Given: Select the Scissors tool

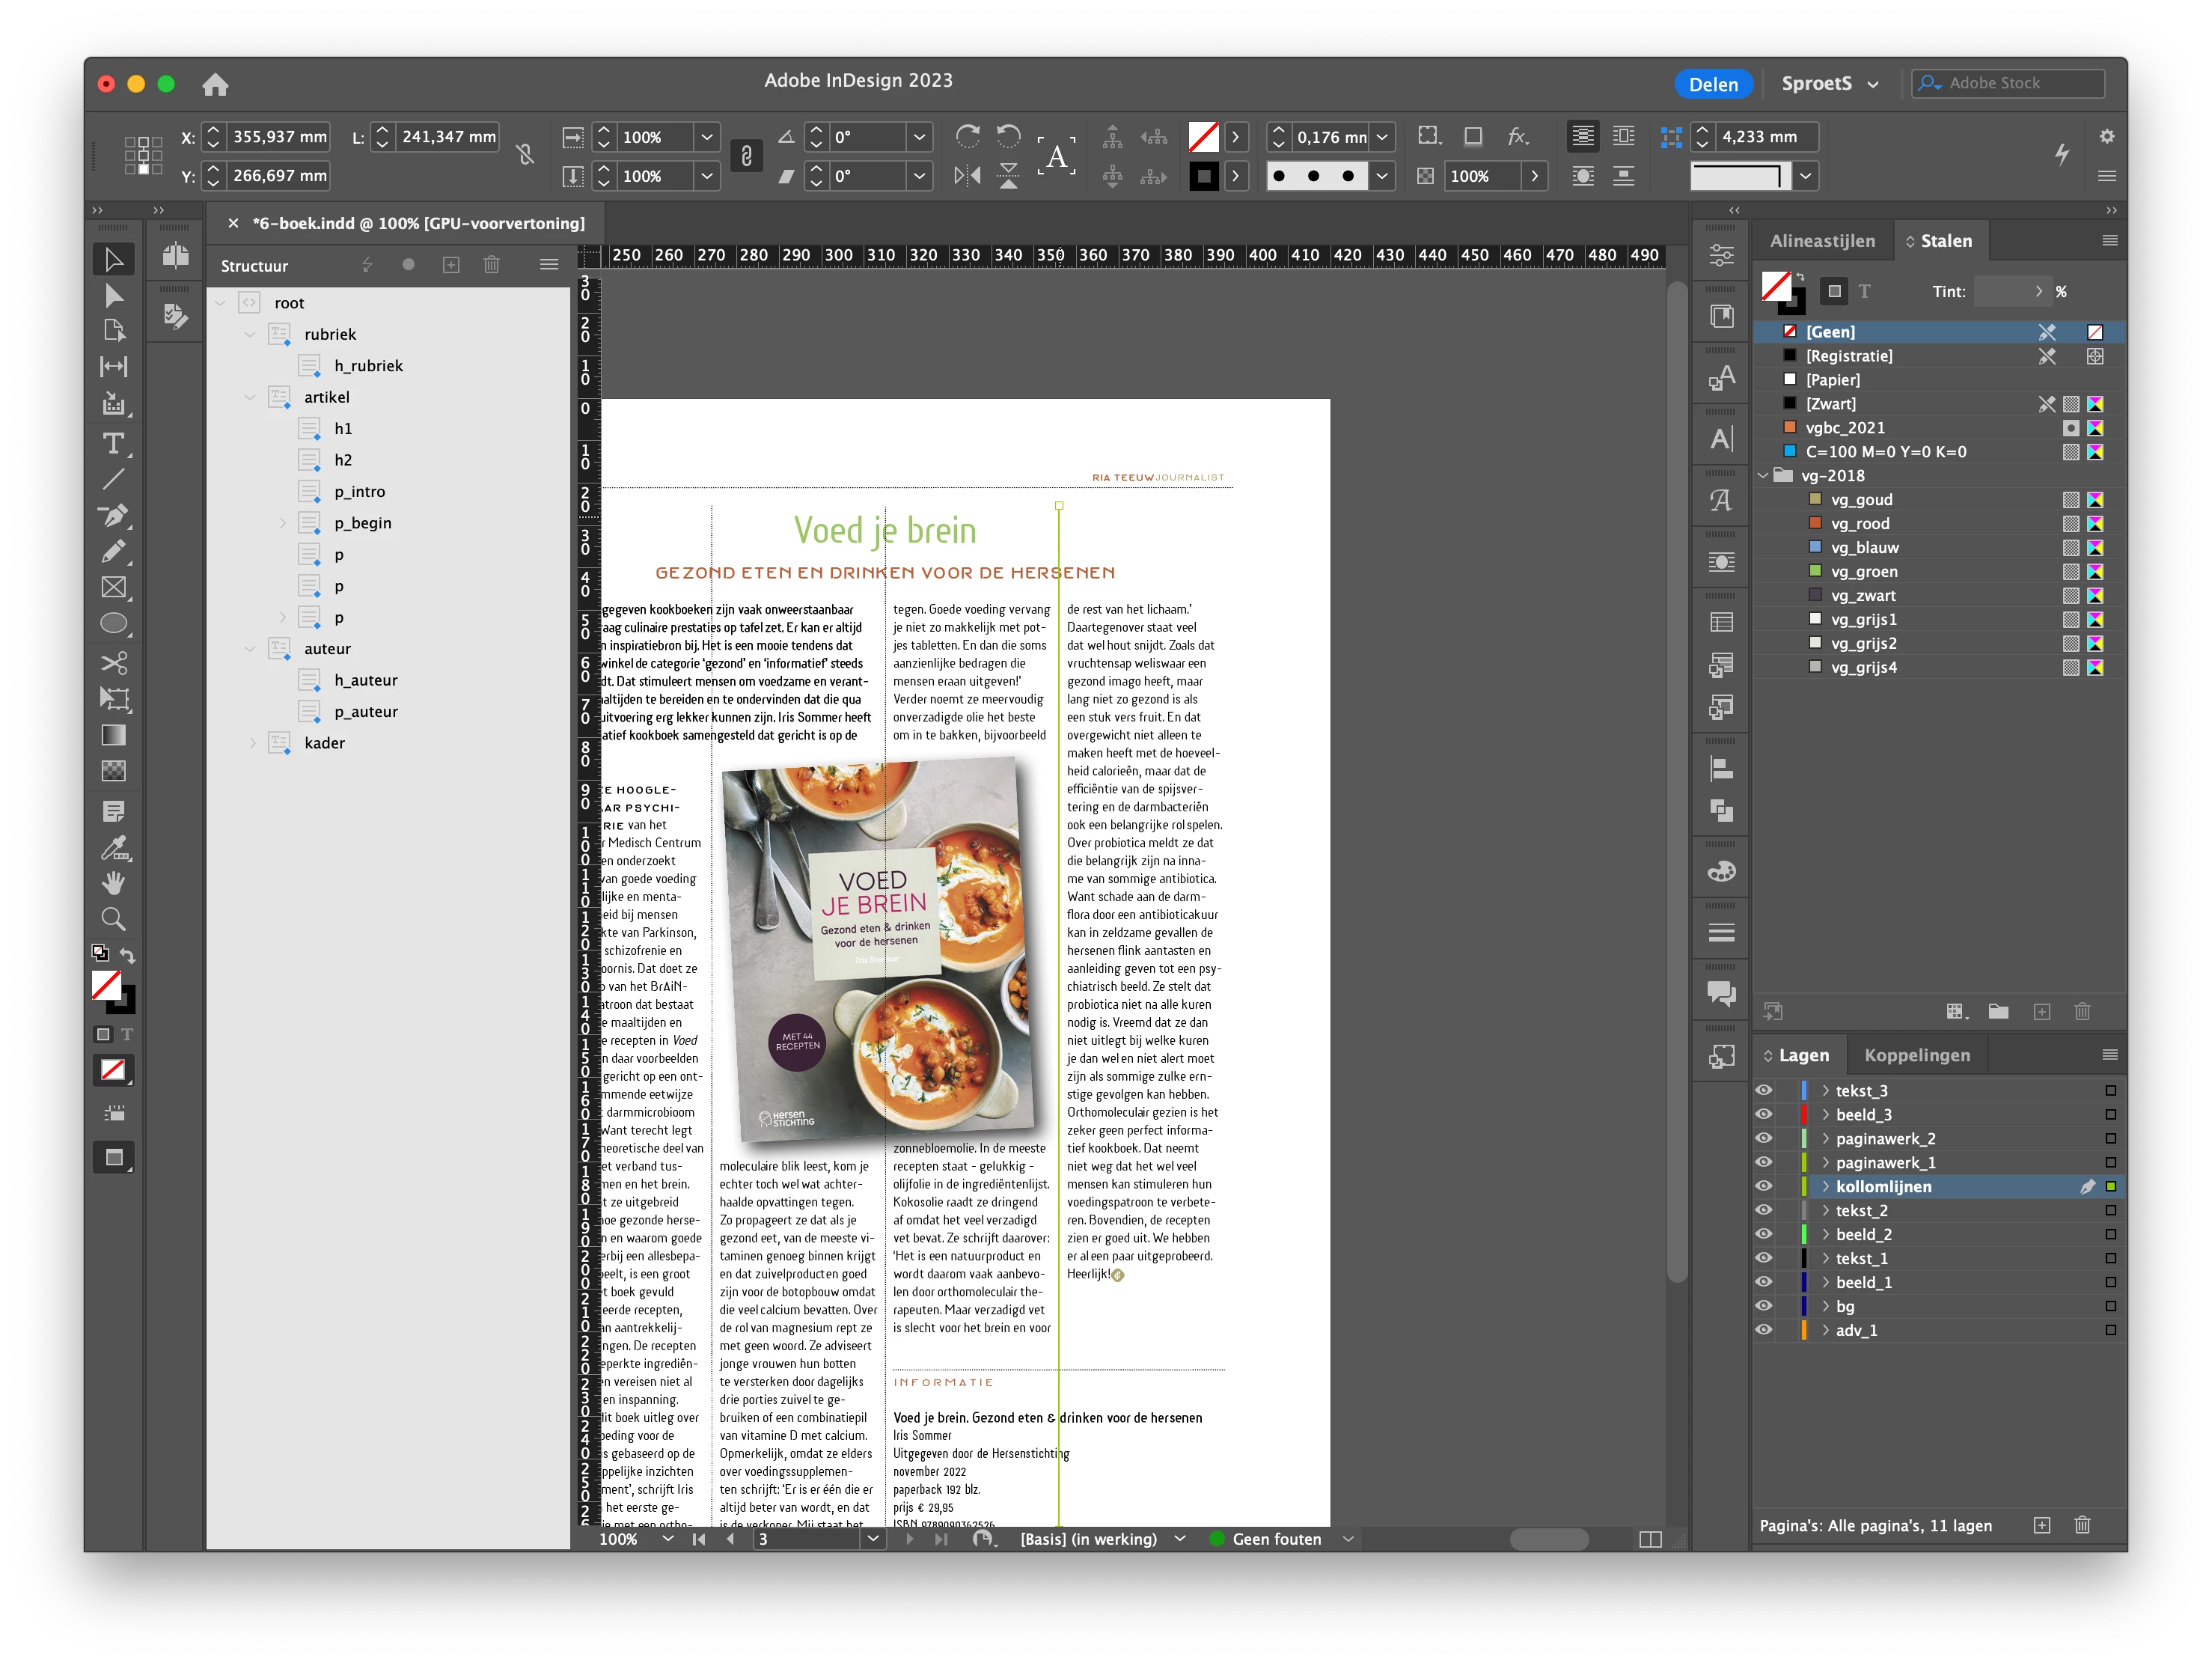Looking at the screenshot, I should (114, 662).
